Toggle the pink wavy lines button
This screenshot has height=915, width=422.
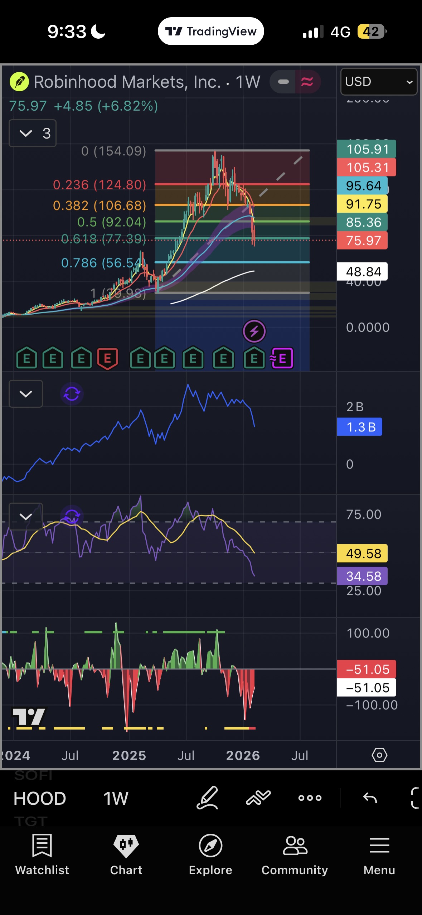307,82
